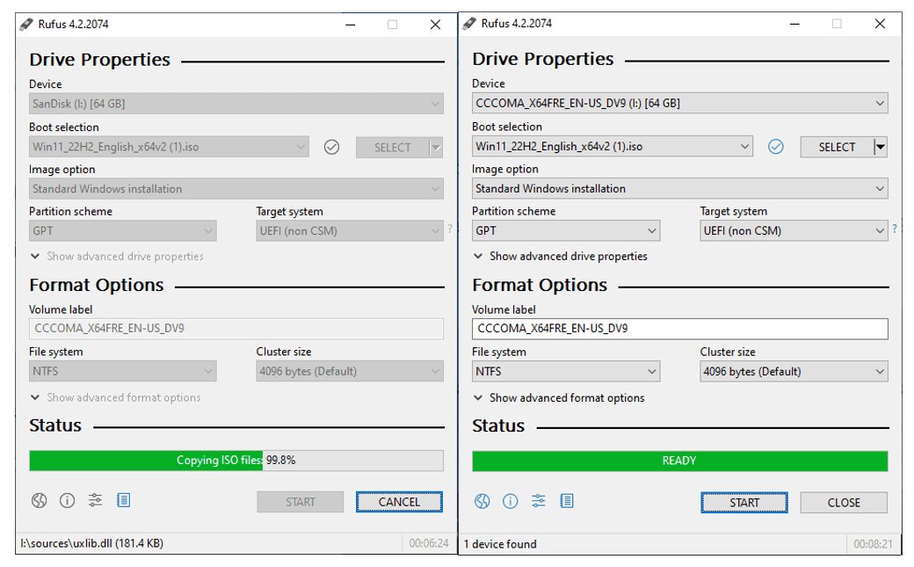914x567 pixels.
Task: Open disabled SanDisk Device dropdown in left window
Action: (236, 104)
